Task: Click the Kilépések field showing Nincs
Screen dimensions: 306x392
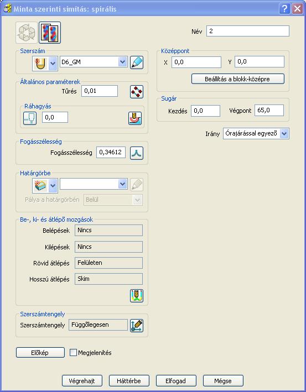Action: tap(108, 247)
